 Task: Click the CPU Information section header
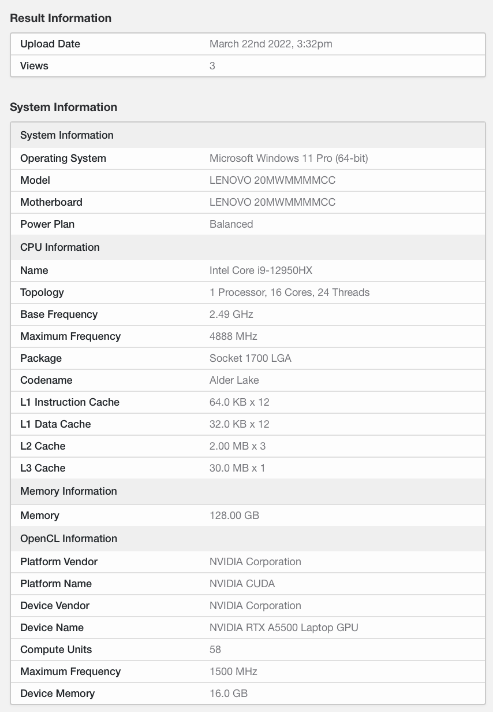(60, 247)
